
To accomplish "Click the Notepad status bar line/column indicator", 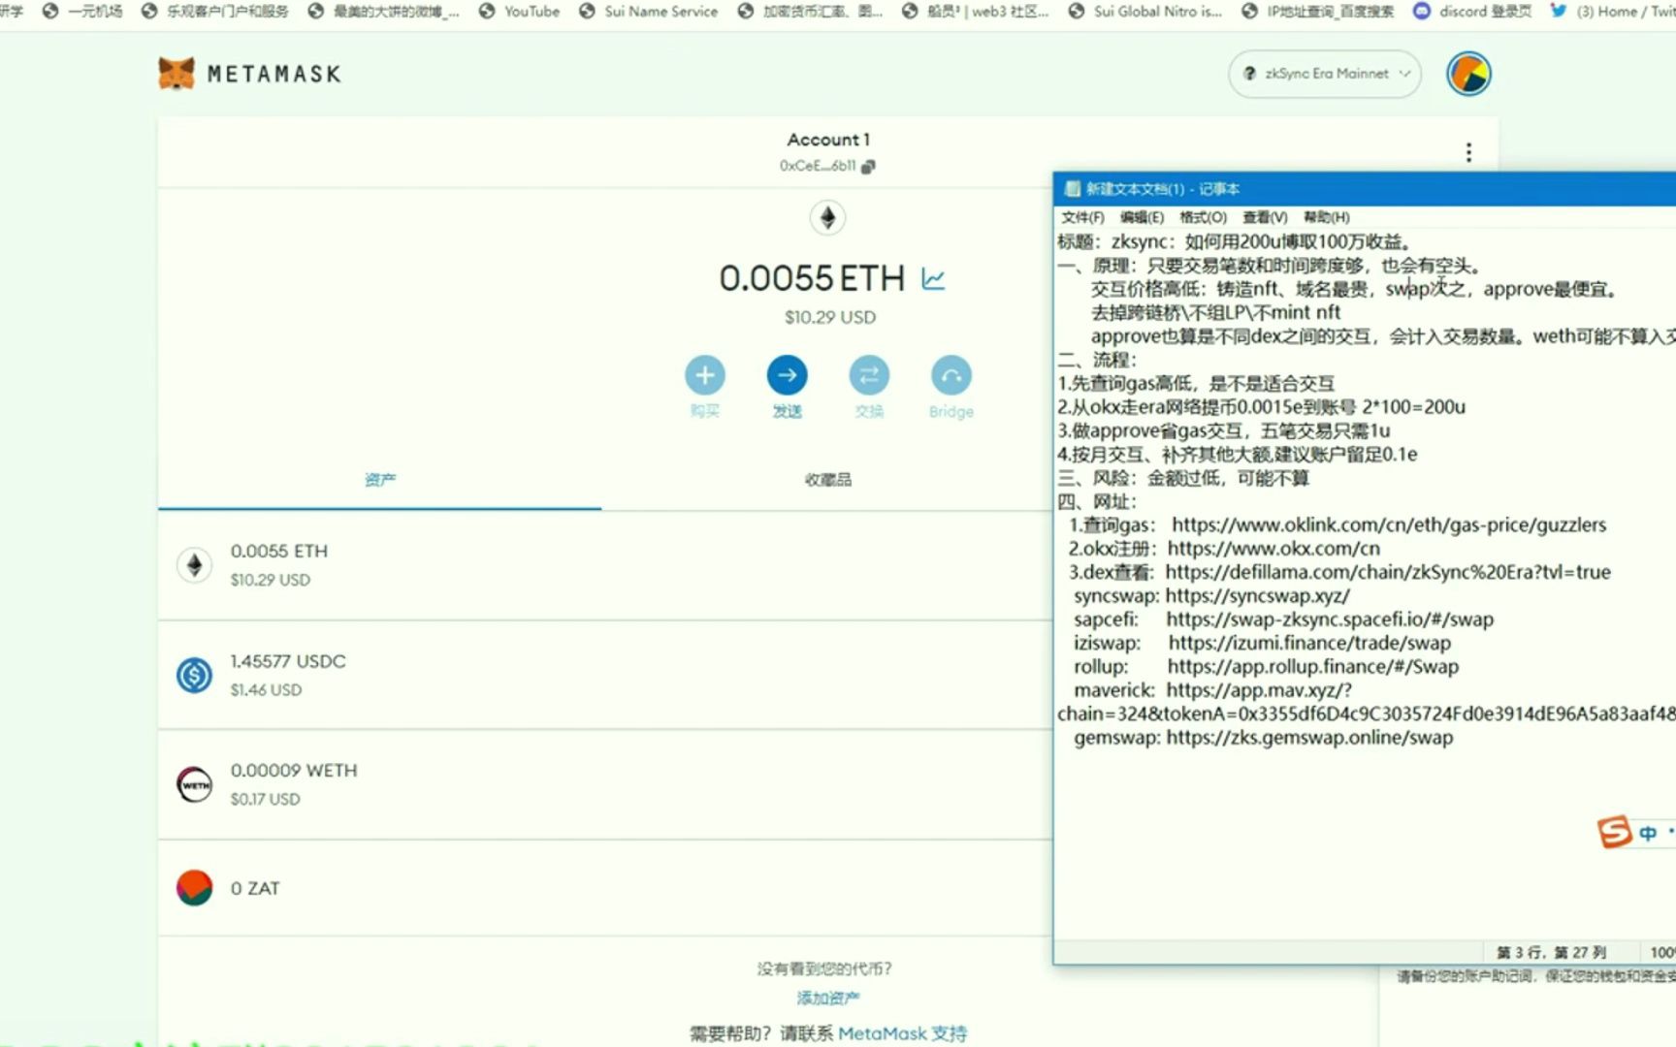I will (1550, 952).
